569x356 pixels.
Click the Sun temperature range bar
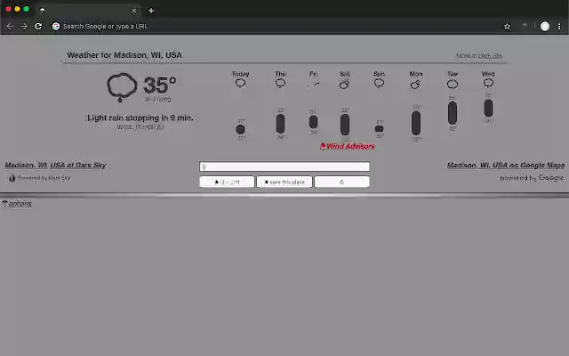coord(379,128)
